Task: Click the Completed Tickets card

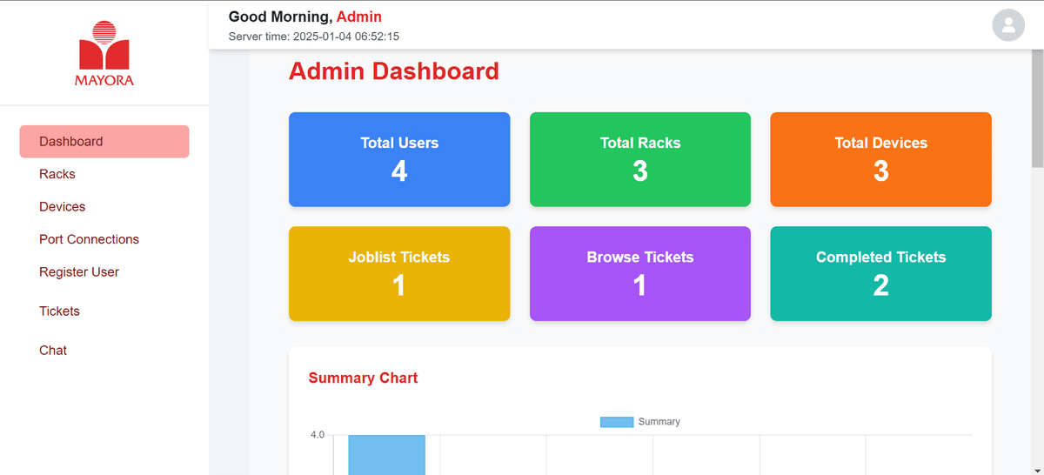Action: coord(880,273)
